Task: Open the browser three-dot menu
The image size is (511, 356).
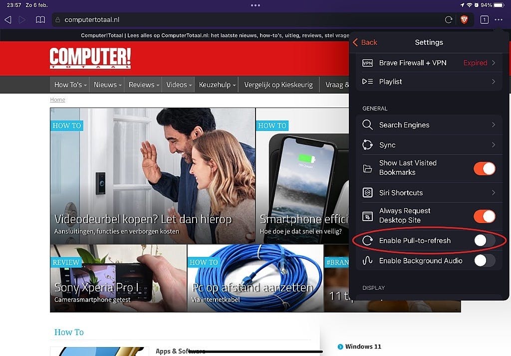Action: (x=499, y=20)
